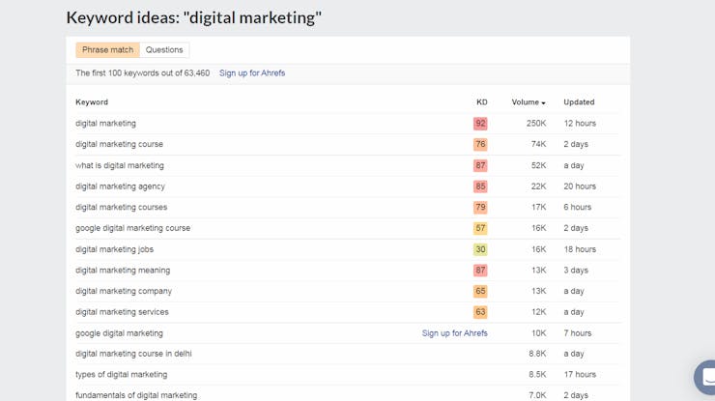Switch to the Questions tab

coord(164,49)
